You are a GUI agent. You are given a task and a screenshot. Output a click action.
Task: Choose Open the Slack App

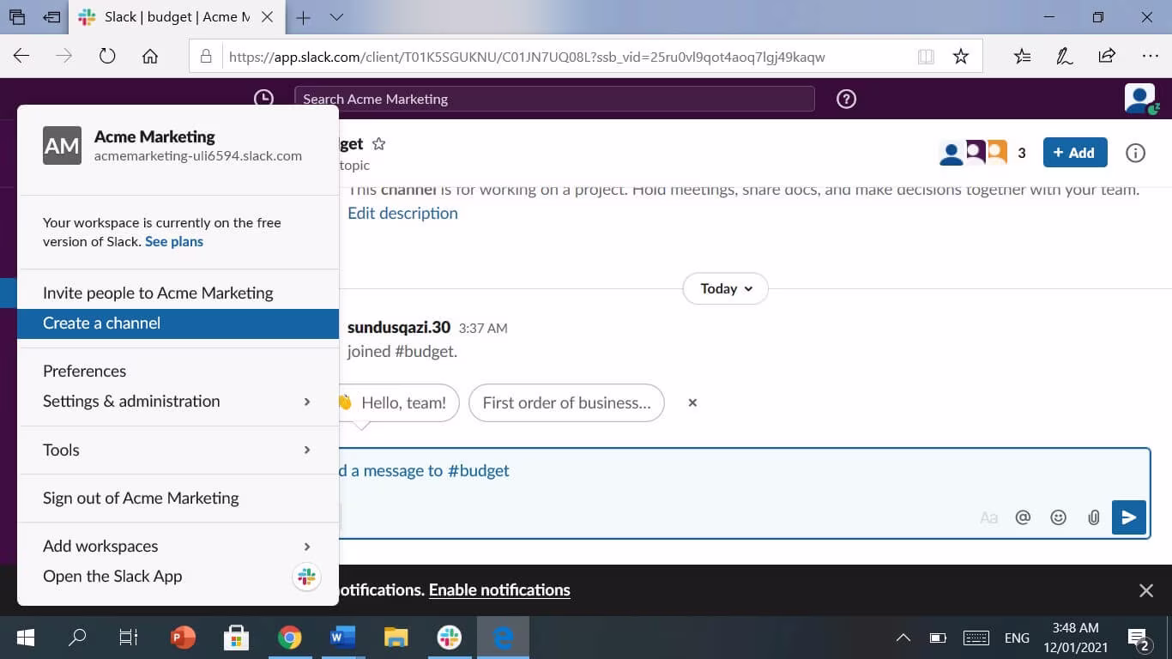[x=178, y=577]
